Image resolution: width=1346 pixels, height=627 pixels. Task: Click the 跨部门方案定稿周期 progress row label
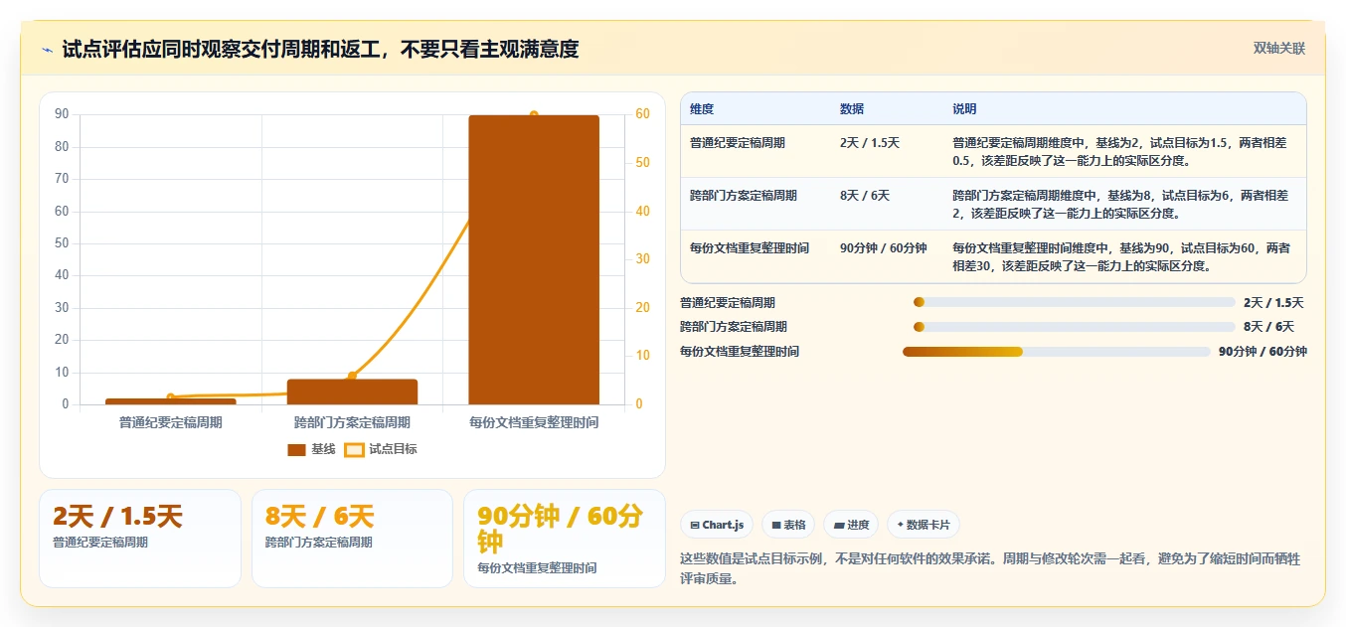734,327
